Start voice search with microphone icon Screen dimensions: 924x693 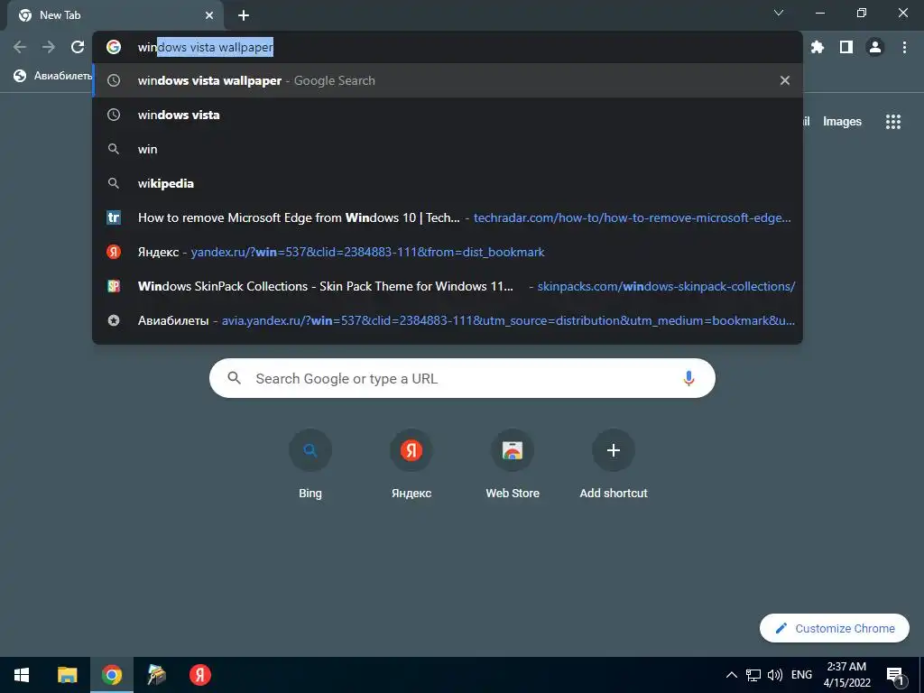click(688, 378)
